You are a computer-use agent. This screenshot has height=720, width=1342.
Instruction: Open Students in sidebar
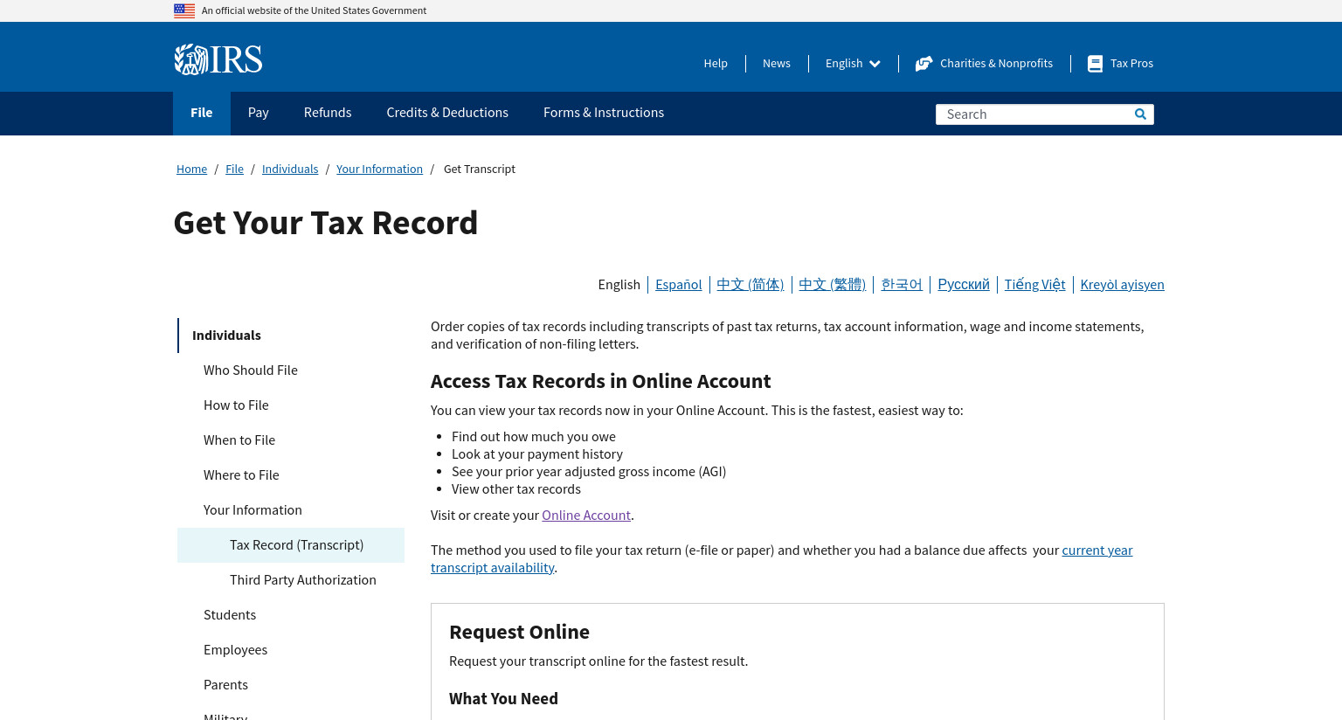230,615
